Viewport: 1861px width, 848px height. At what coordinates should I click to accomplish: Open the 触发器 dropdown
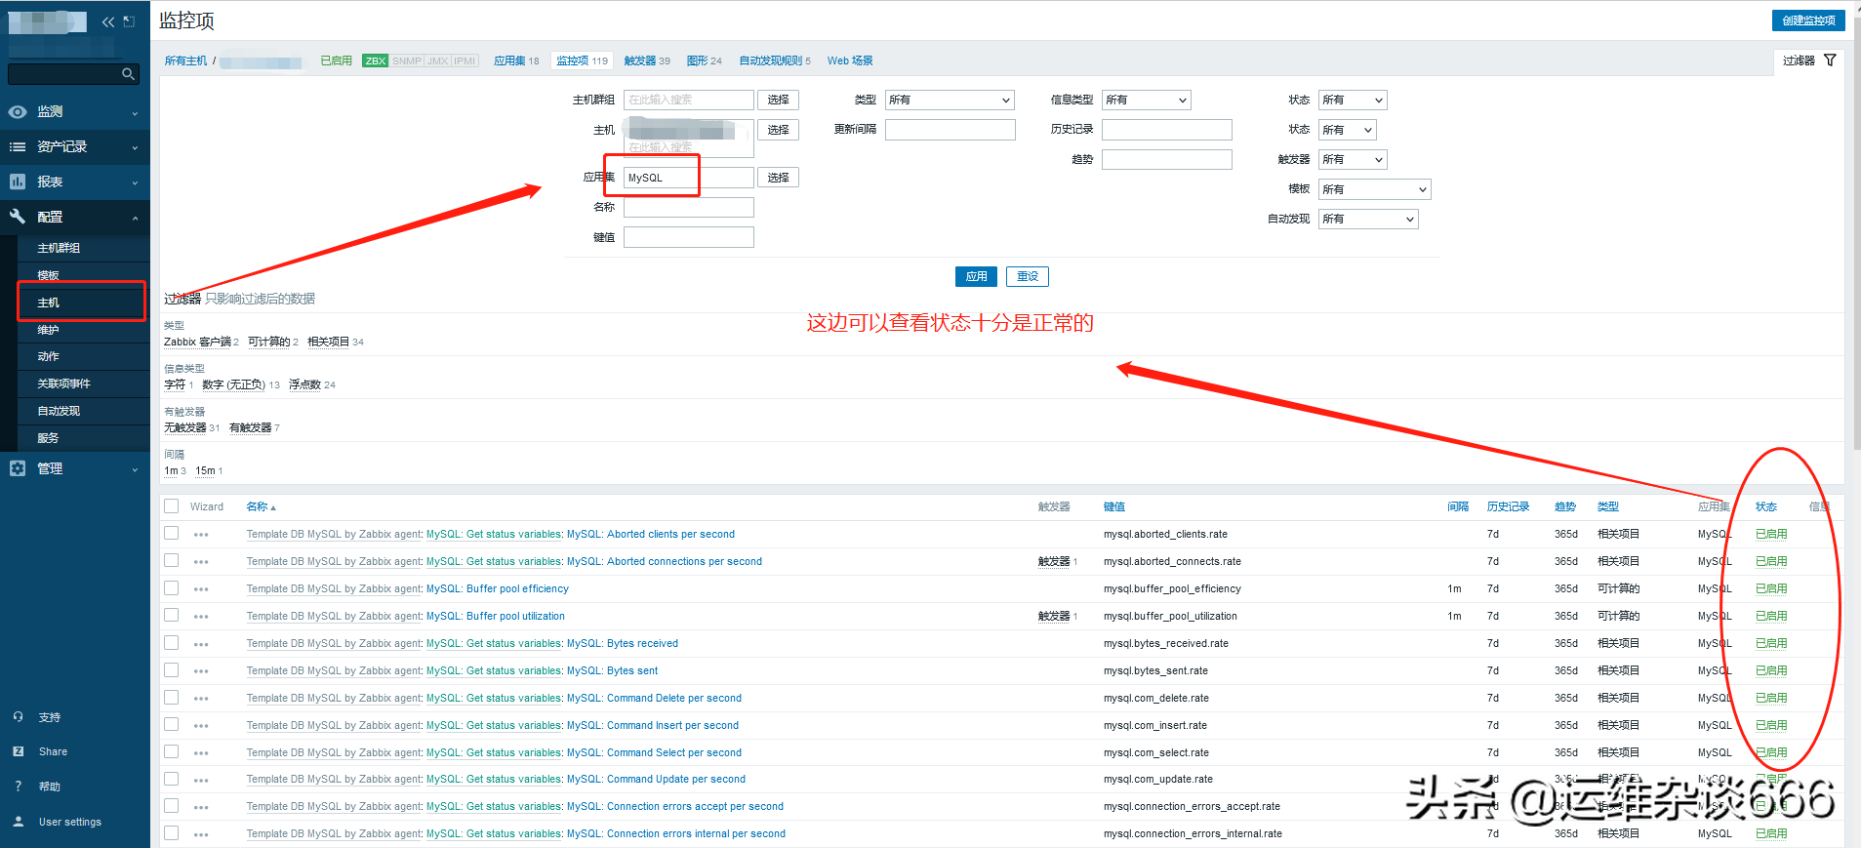[1353, 159]
